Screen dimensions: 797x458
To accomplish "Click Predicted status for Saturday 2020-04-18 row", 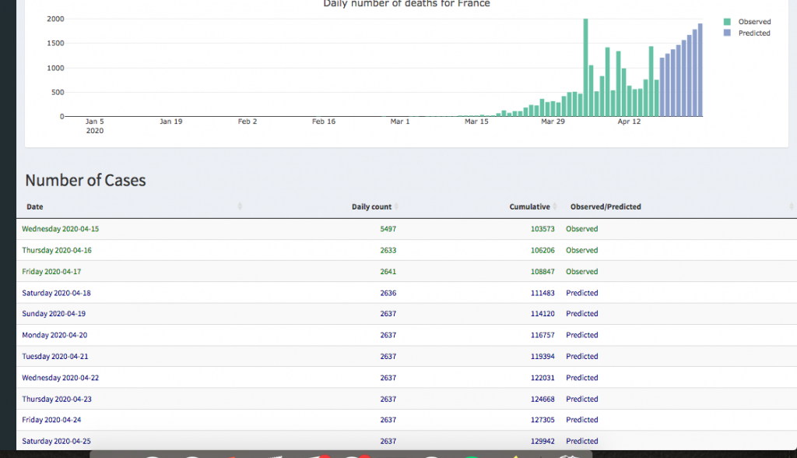I will pyautogui.click(x=582, y=293).
